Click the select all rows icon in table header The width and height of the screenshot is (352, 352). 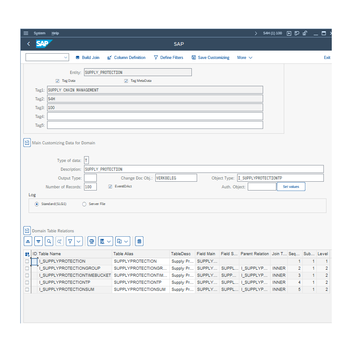(x=27, y=254)
